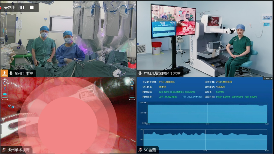Click the 录制中 recording status label
The height and width of the screenshot is (154, 274).
point(10,8)
